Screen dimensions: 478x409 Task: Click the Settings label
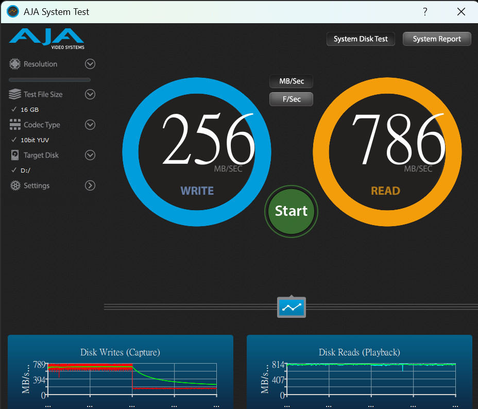pyautogui.click(x=37, y=185)
